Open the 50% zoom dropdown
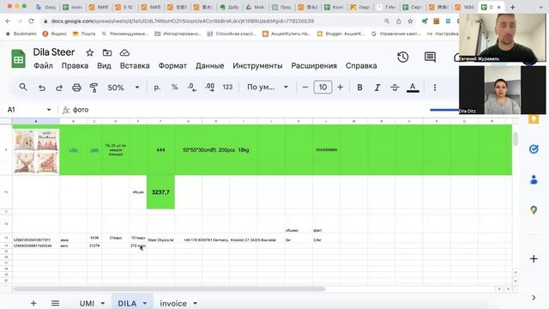Image resolution: width=549 pixels, height=309 pixels. click(x=124, y=88)
